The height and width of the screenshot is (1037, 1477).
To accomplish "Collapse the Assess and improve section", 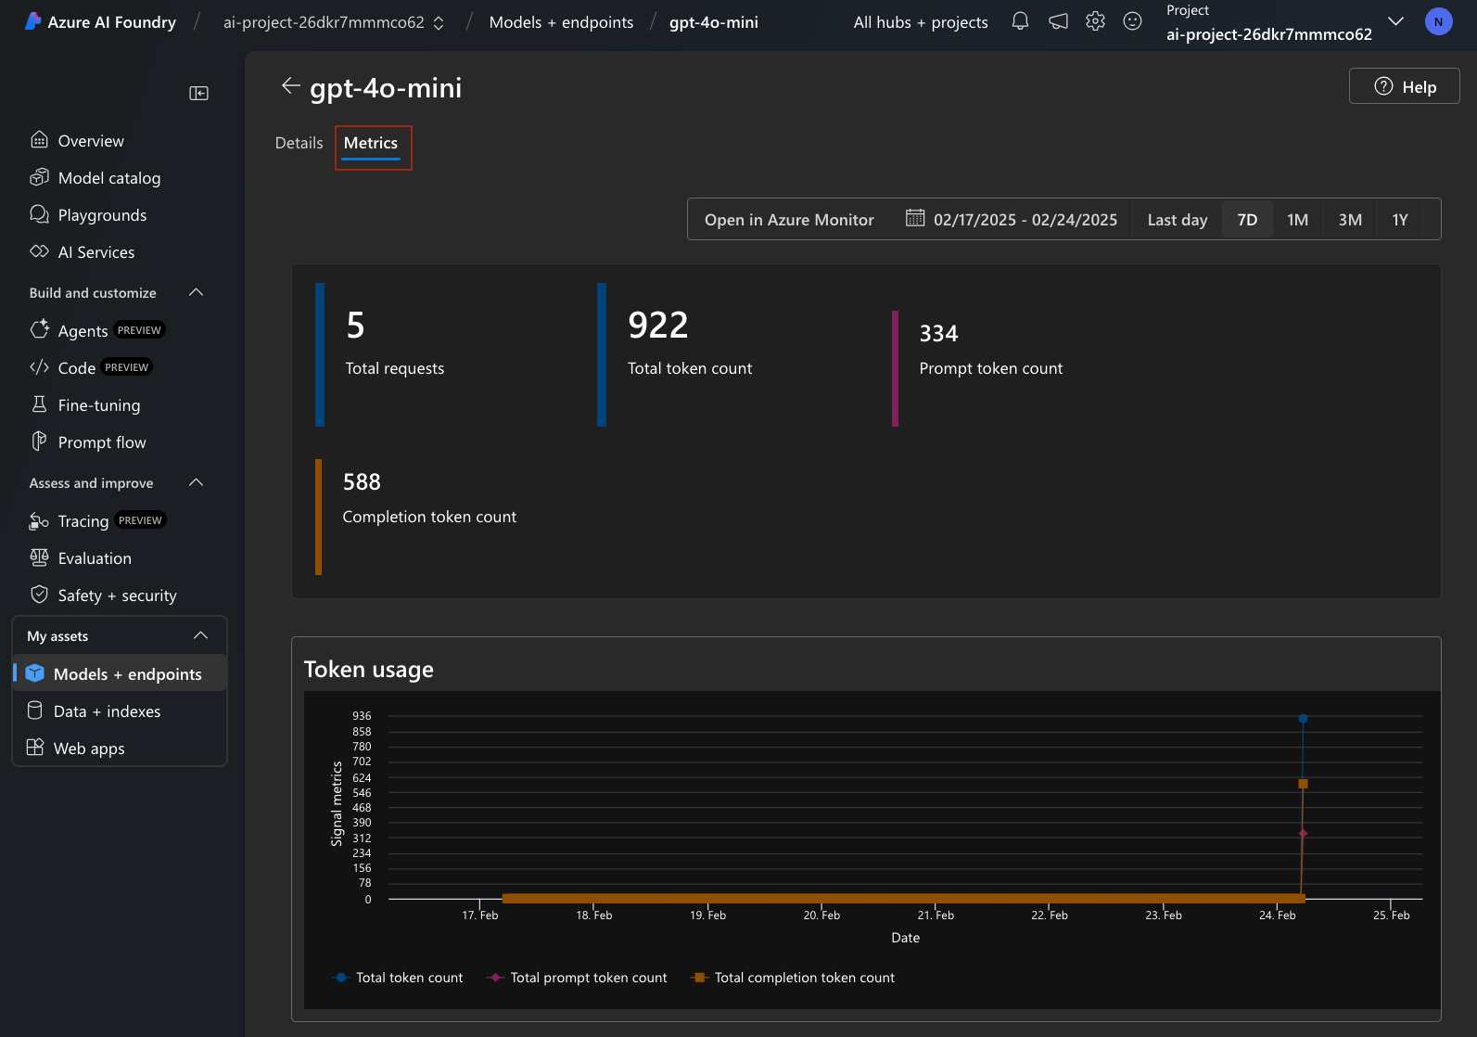I will click(197, 482).
